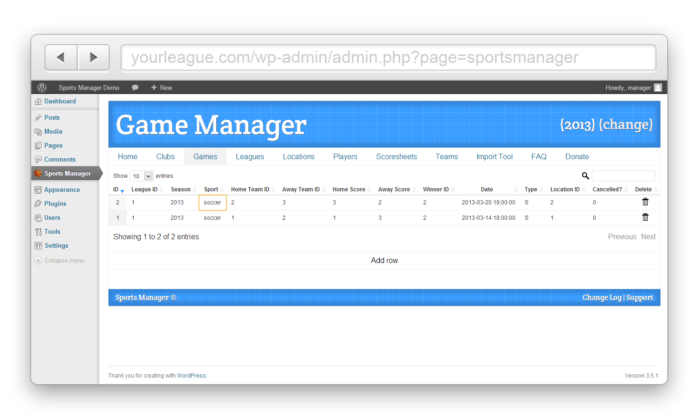The height and width of the screenshot is (419, 699).
Task: Open the comments bubble in admin bar
Action: (135, 88)
